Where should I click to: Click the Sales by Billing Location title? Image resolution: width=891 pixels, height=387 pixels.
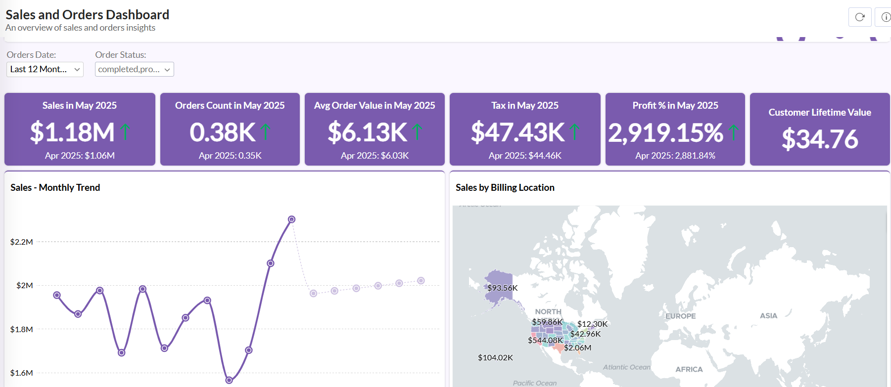click(505, 187)
